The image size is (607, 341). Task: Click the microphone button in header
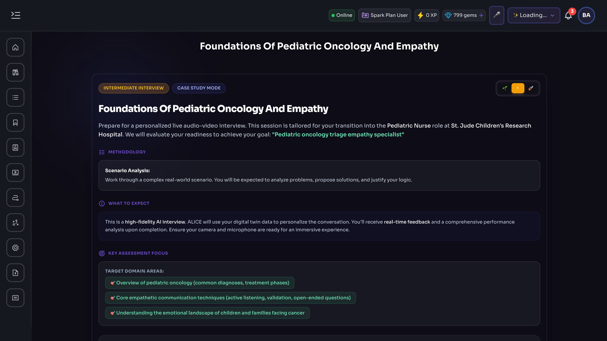tap(497, 15)
